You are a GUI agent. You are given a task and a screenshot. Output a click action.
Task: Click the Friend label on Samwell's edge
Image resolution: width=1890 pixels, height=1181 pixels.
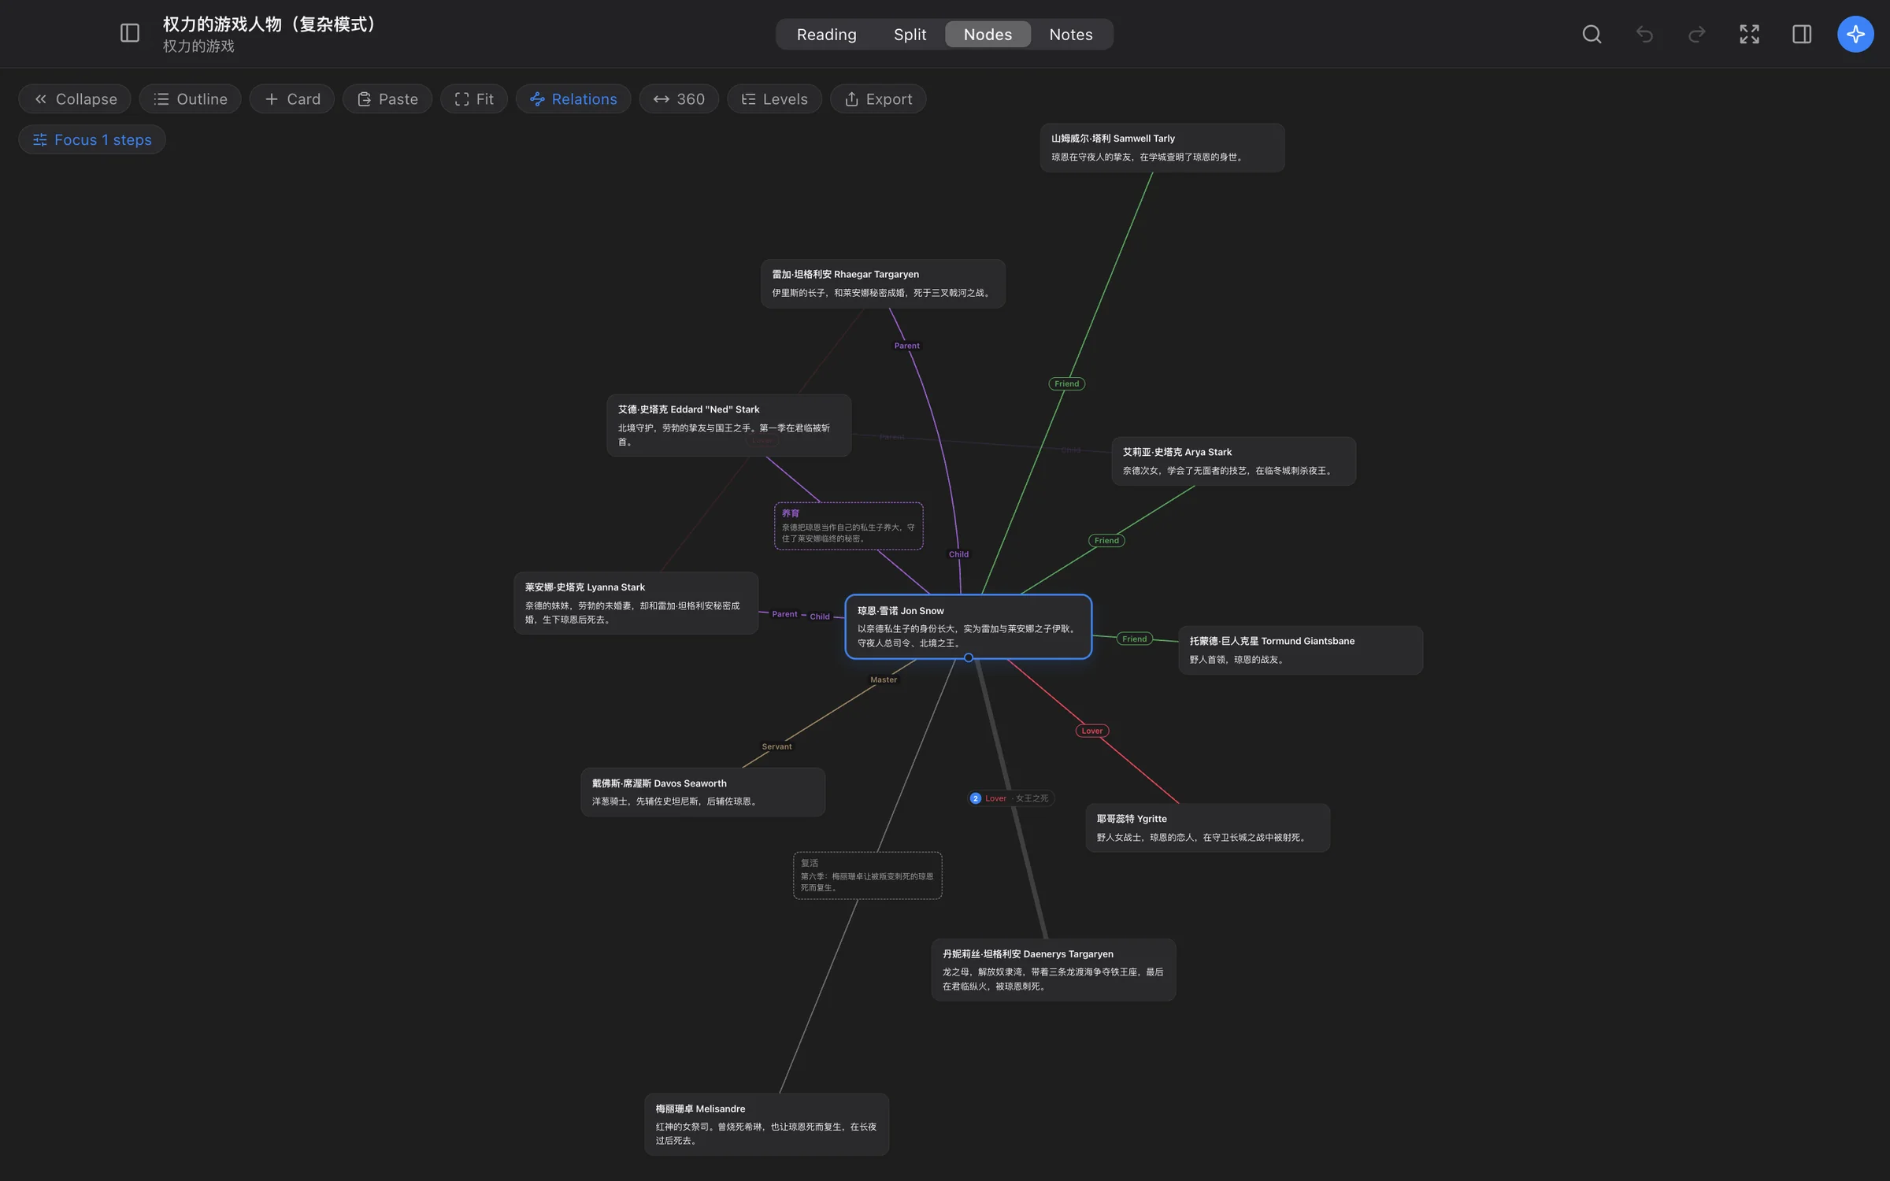click(x=1066, y=383)
